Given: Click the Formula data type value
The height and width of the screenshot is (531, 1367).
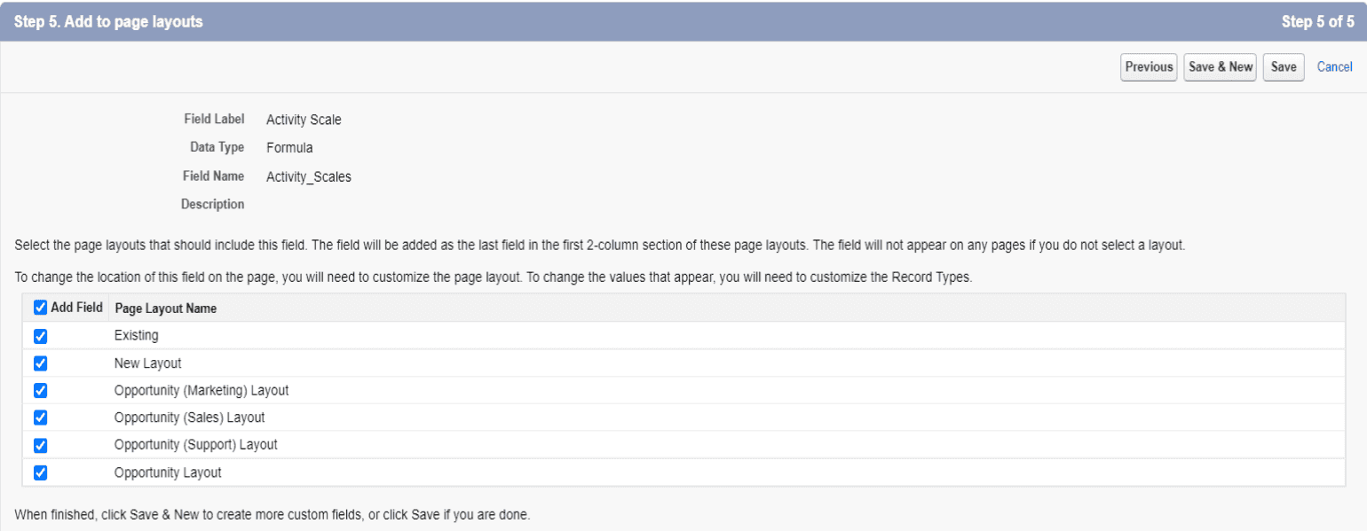Looking at the screenshot, I should click(x=289, y=148).
